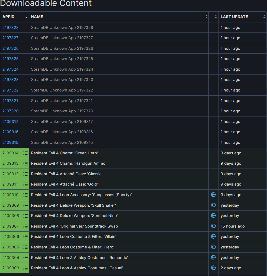Open app link 2109316
The width and height of the screenshot is (267, 276).
tap(10, 132)
